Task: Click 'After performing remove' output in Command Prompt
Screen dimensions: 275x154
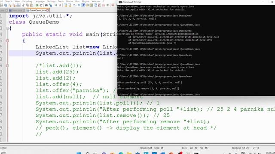Action: (148, 89)
